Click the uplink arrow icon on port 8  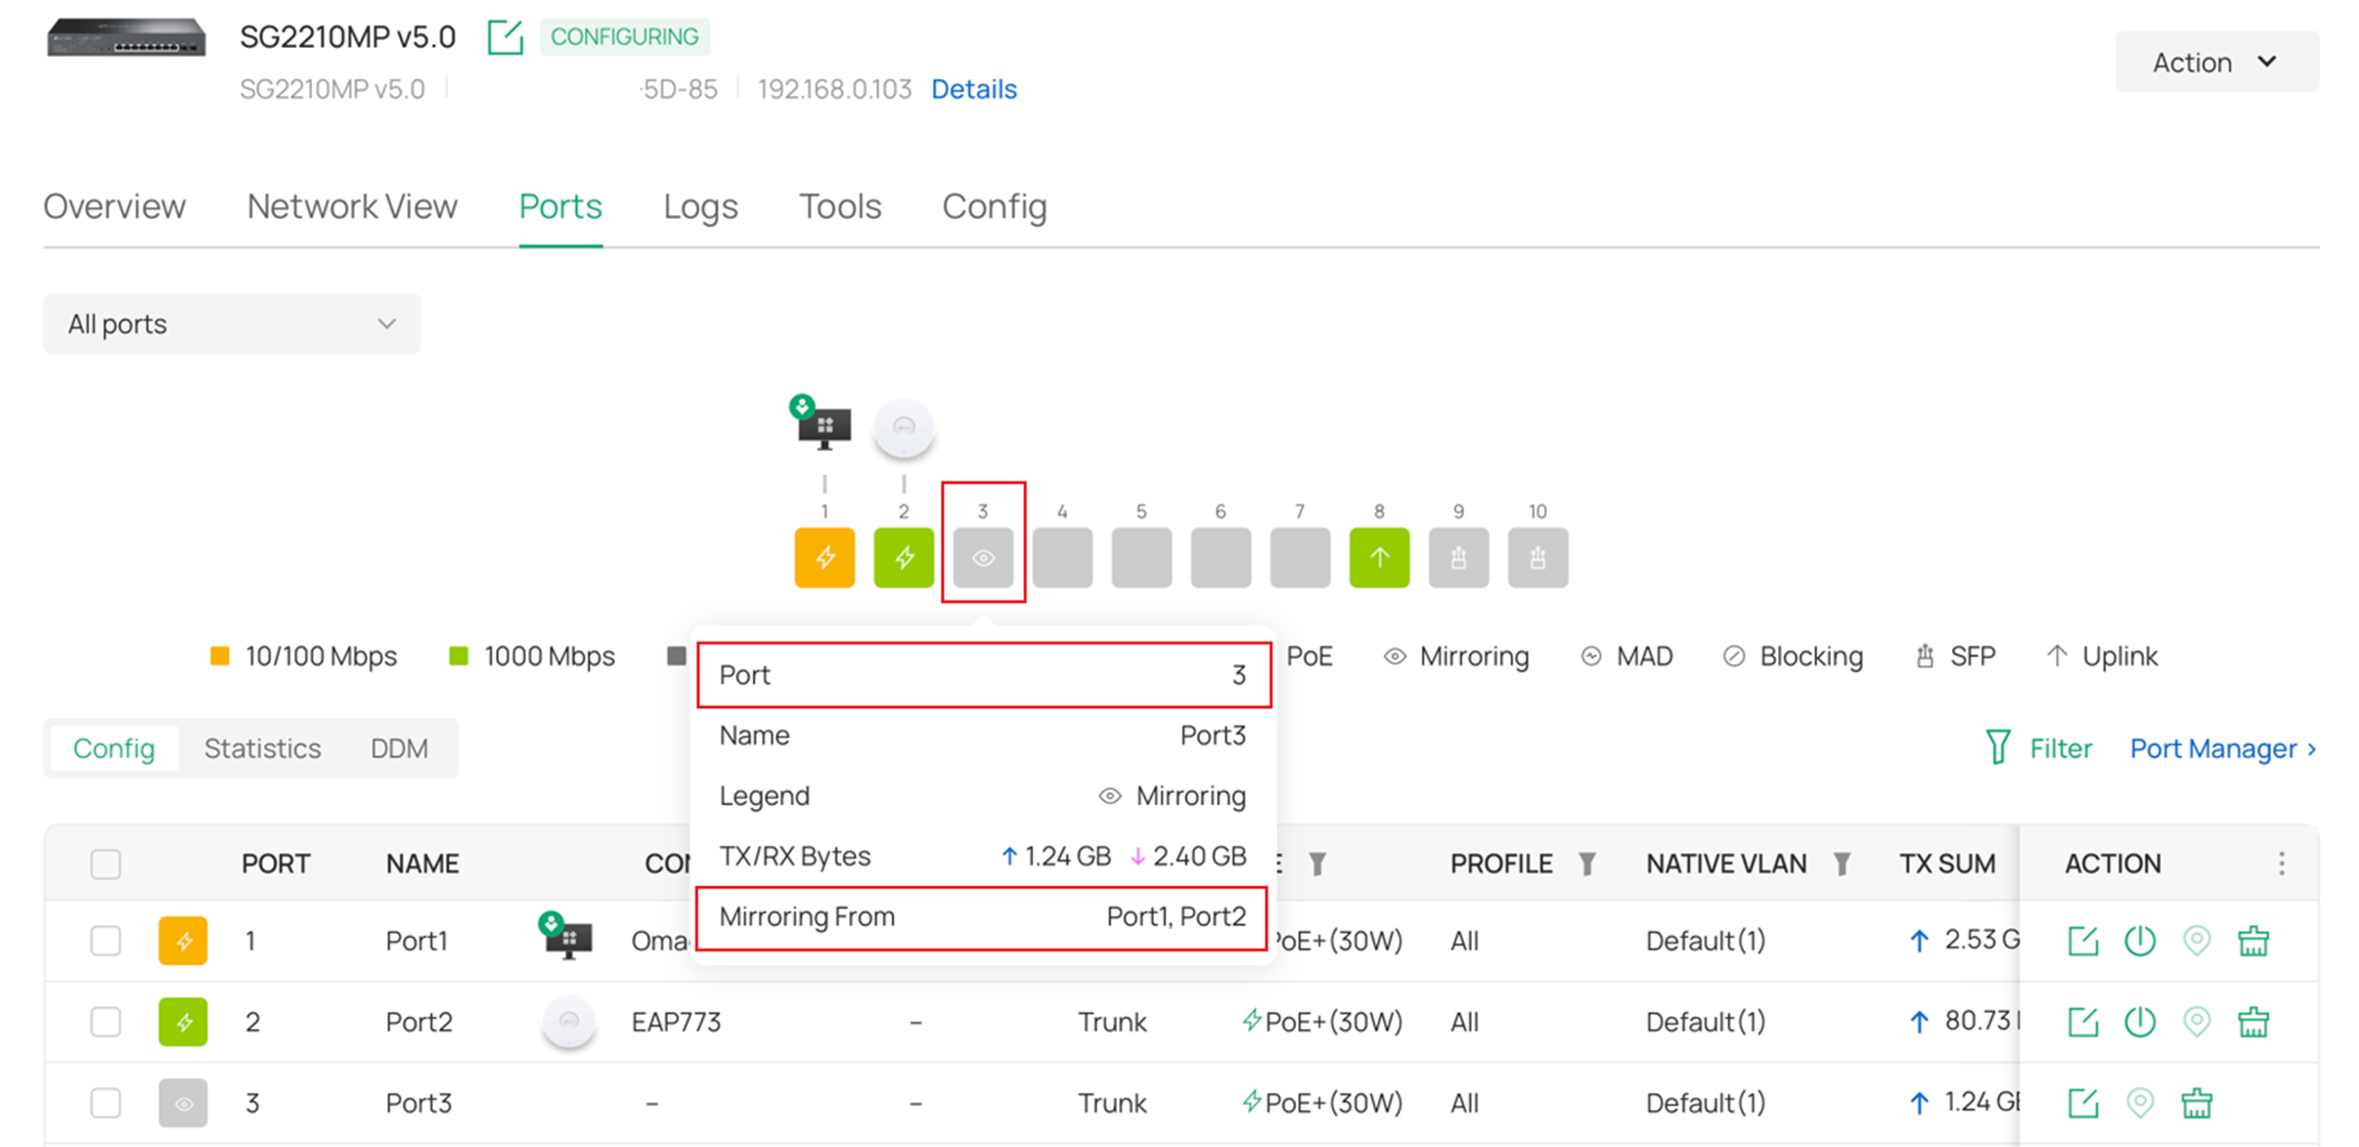pyautogui.click(x=1379, y=557)
